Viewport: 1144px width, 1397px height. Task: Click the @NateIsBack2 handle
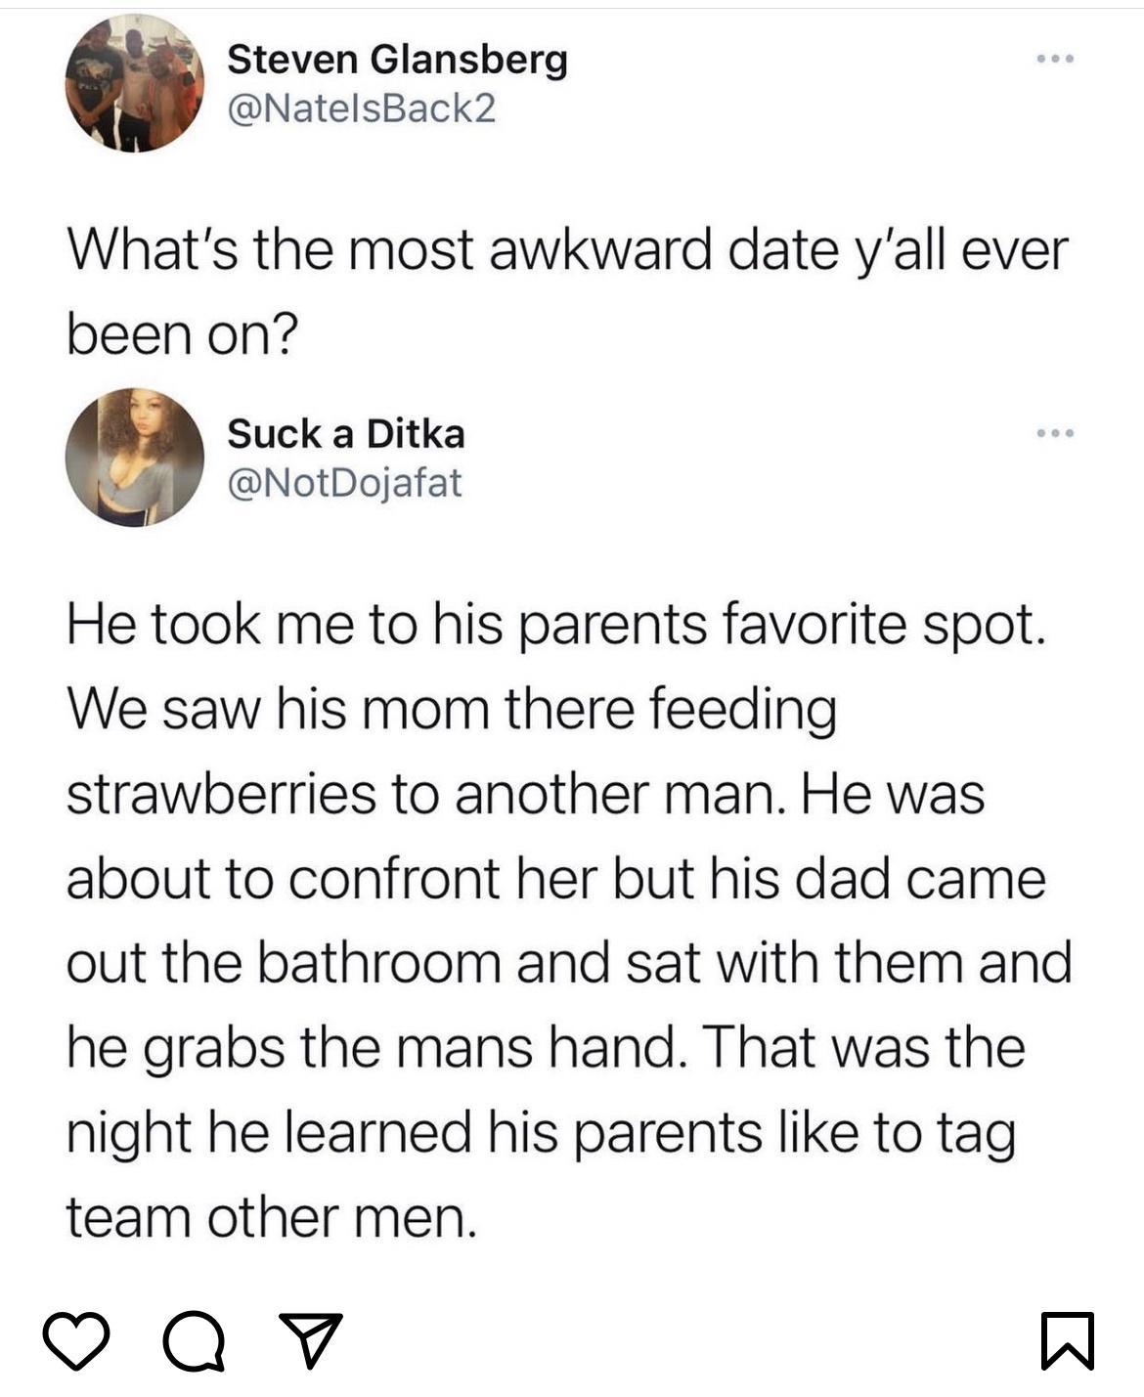click(361, 109)
